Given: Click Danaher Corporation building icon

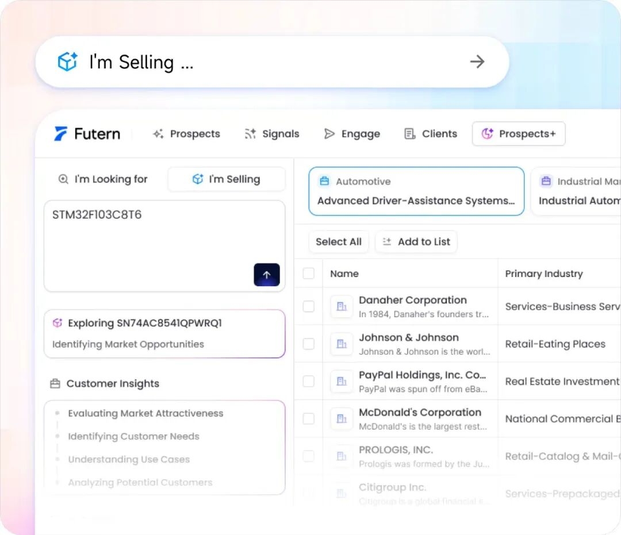Looking at the screenshot, I should (x=342, y=306).
